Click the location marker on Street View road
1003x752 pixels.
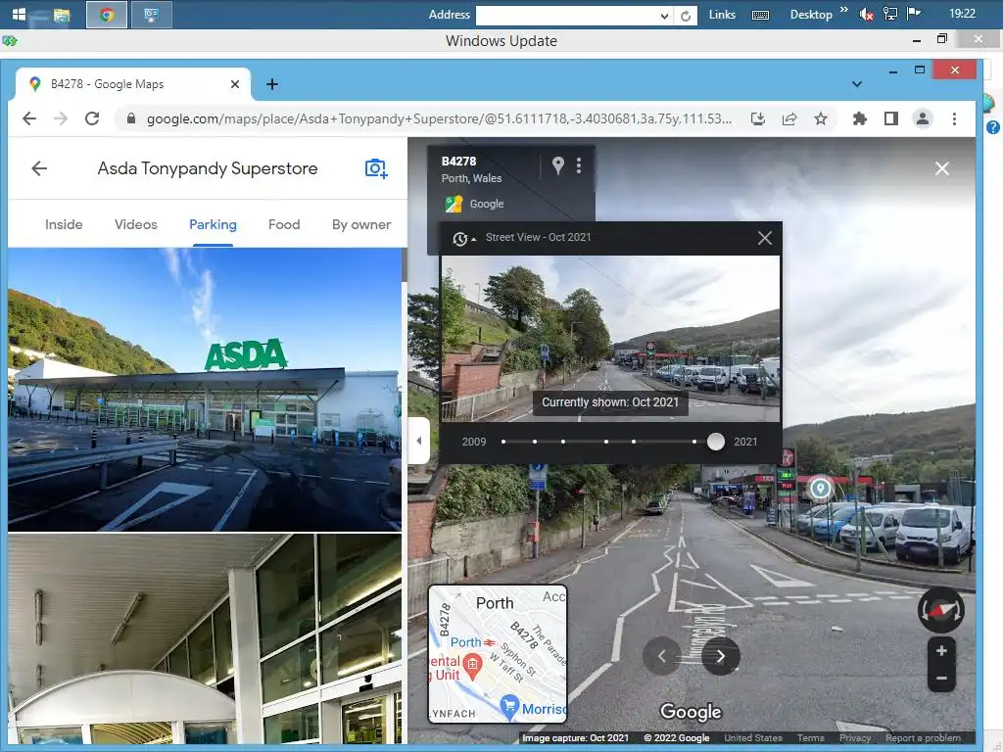point(820,490)
